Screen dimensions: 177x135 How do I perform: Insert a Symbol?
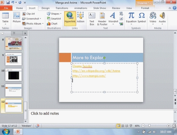coord(141,17)
